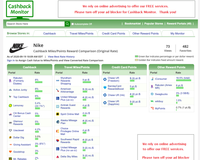200x160 pixels.
Task: Click the Bookmarklet link
Action: click(133, 24)
